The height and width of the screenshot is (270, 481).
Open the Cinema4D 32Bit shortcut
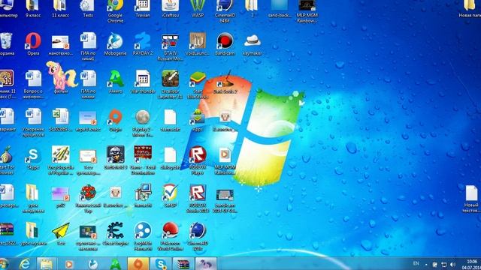tap(198, 236)
